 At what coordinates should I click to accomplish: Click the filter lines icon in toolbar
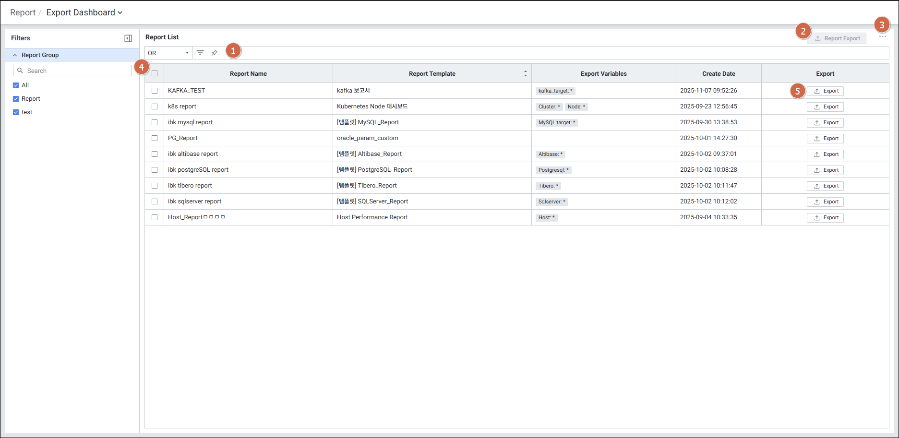pos(200,53)
